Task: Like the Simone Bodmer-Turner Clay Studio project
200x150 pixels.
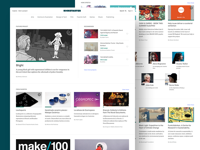Action: click(x=127, y=47)
